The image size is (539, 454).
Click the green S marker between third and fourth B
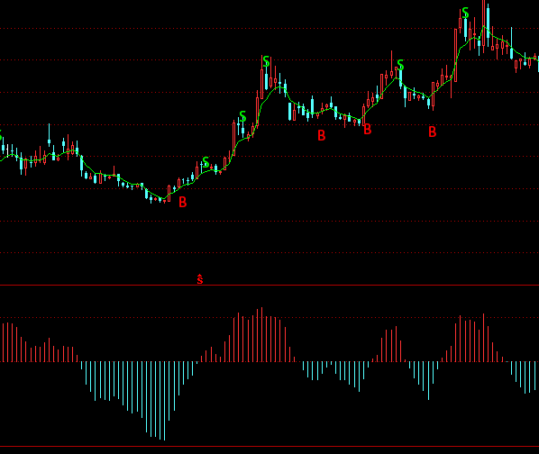point(400,65)
